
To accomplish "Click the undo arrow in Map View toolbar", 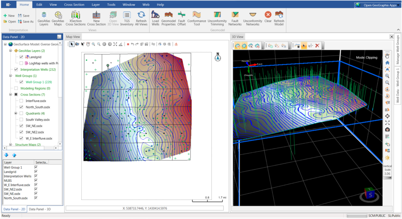I will coord(132,44).
